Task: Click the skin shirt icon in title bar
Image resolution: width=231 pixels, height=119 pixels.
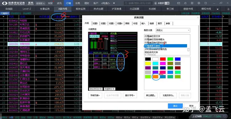Action: (x=206, y=3)
